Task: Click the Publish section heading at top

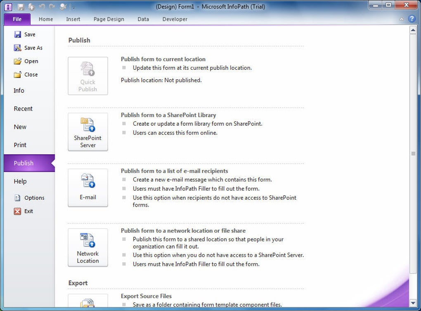Action: click(x=79, y=40)
